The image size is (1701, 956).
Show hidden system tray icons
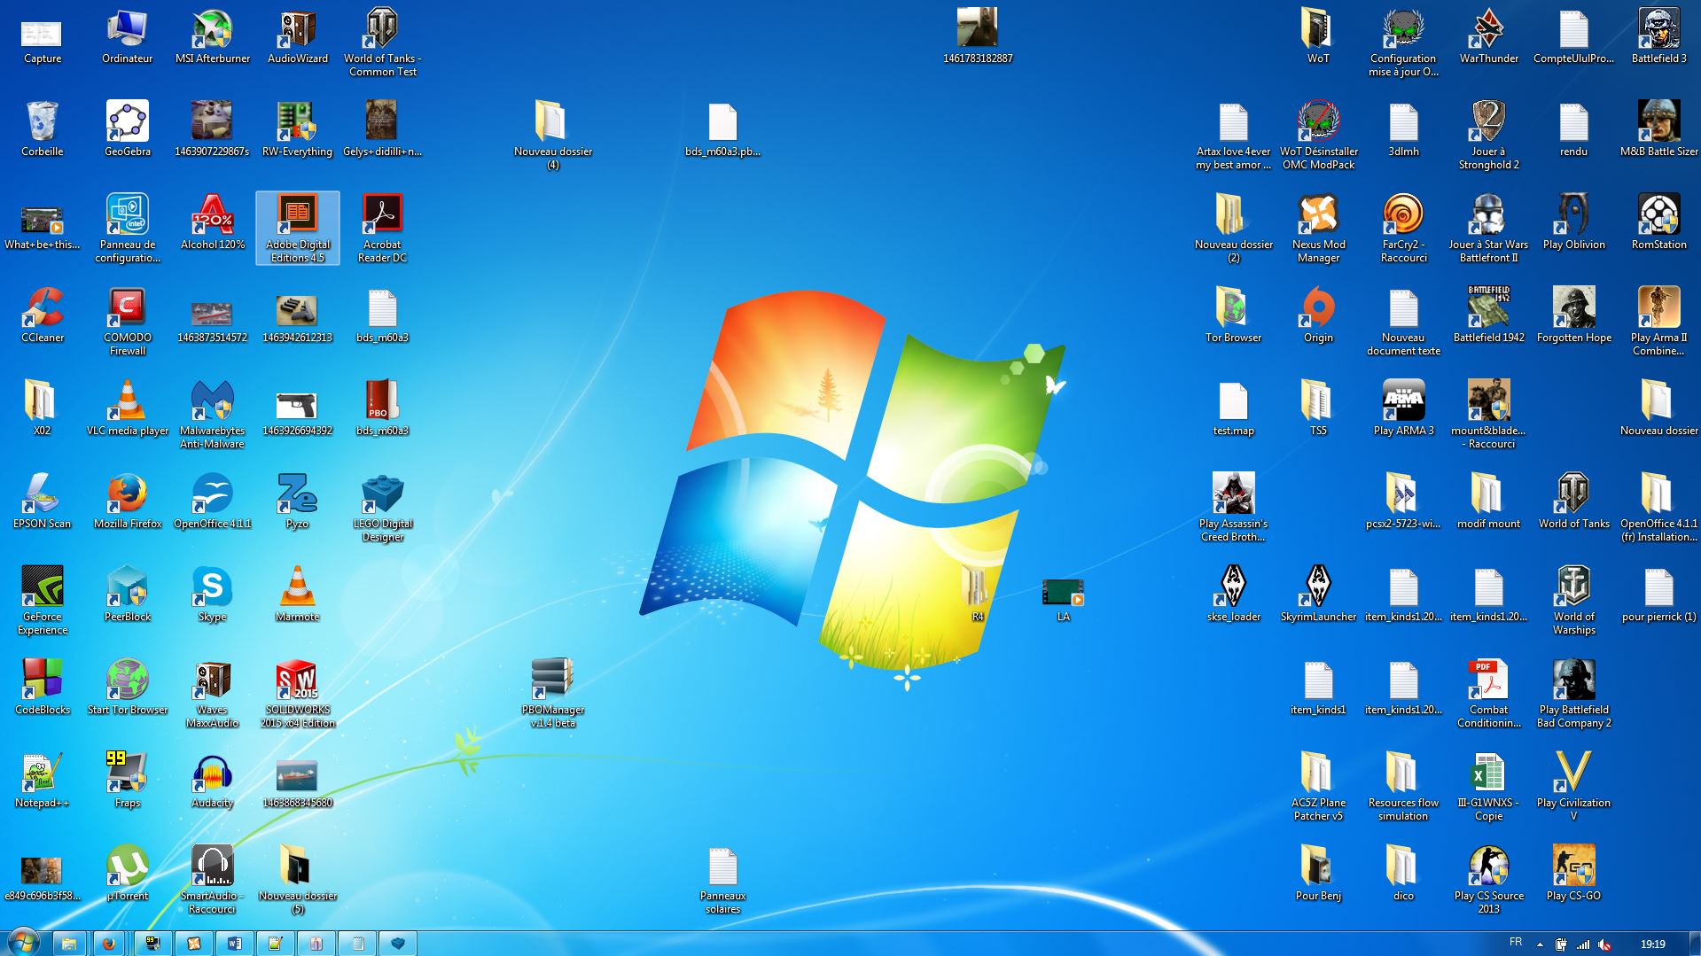[x=1540, y=944]
